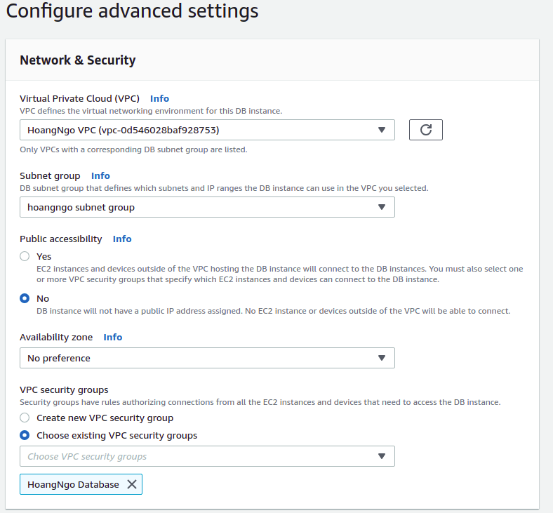The height and width of the screenshot is (513, 553).
Task: Open Info link for Availability zone
Action: [113, 337]
